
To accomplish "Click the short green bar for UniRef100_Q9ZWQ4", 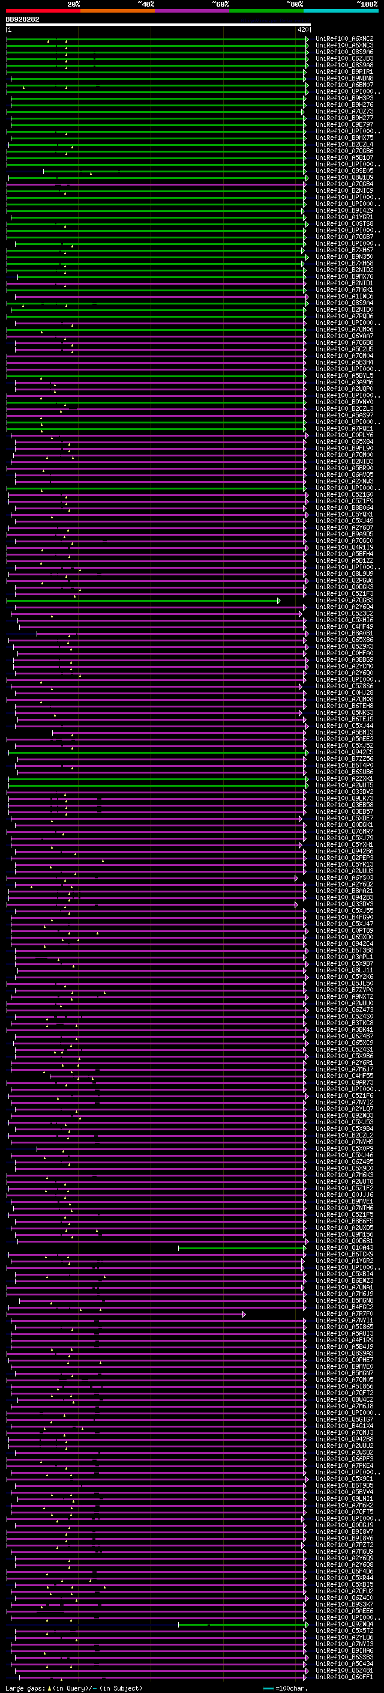I will (x=242, y=1625).
